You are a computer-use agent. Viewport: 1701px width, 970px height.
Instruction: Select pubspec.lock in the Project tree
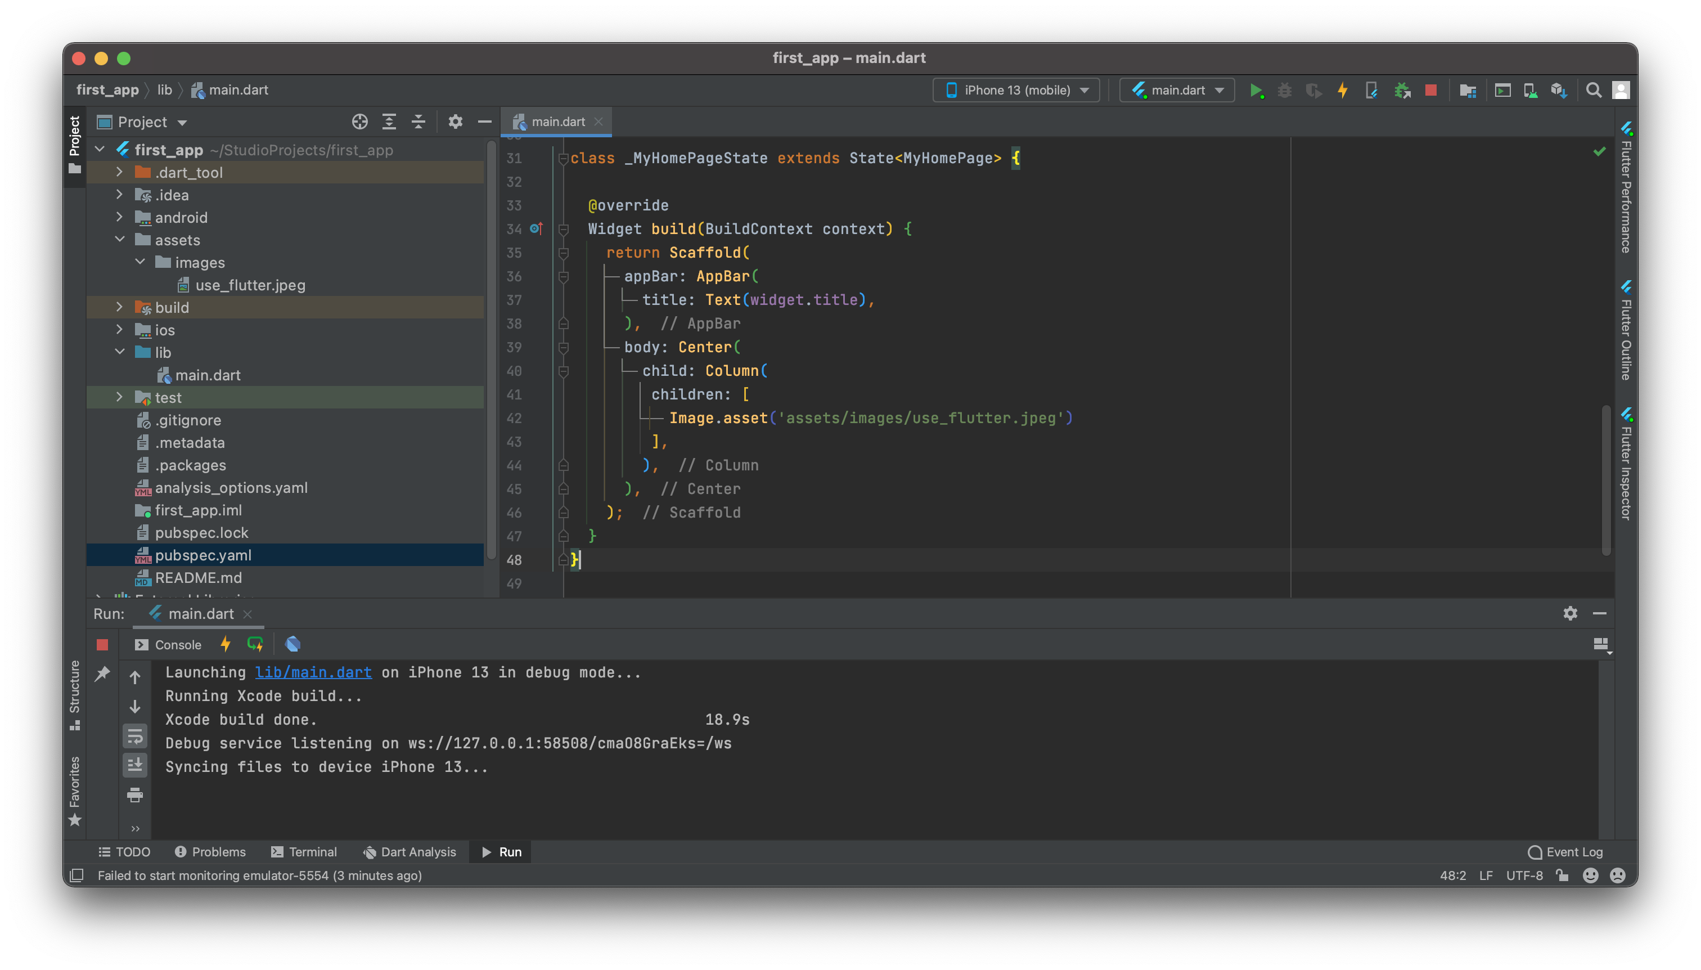(201, 532)
